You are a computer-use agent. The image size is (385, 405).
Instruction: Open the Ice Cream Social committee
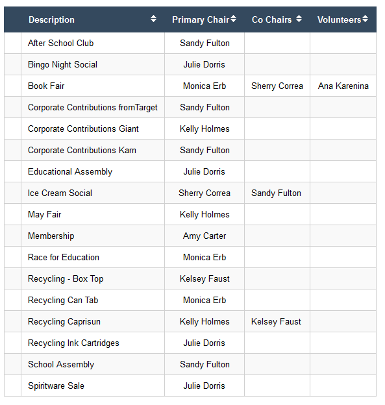coord(60,193)
